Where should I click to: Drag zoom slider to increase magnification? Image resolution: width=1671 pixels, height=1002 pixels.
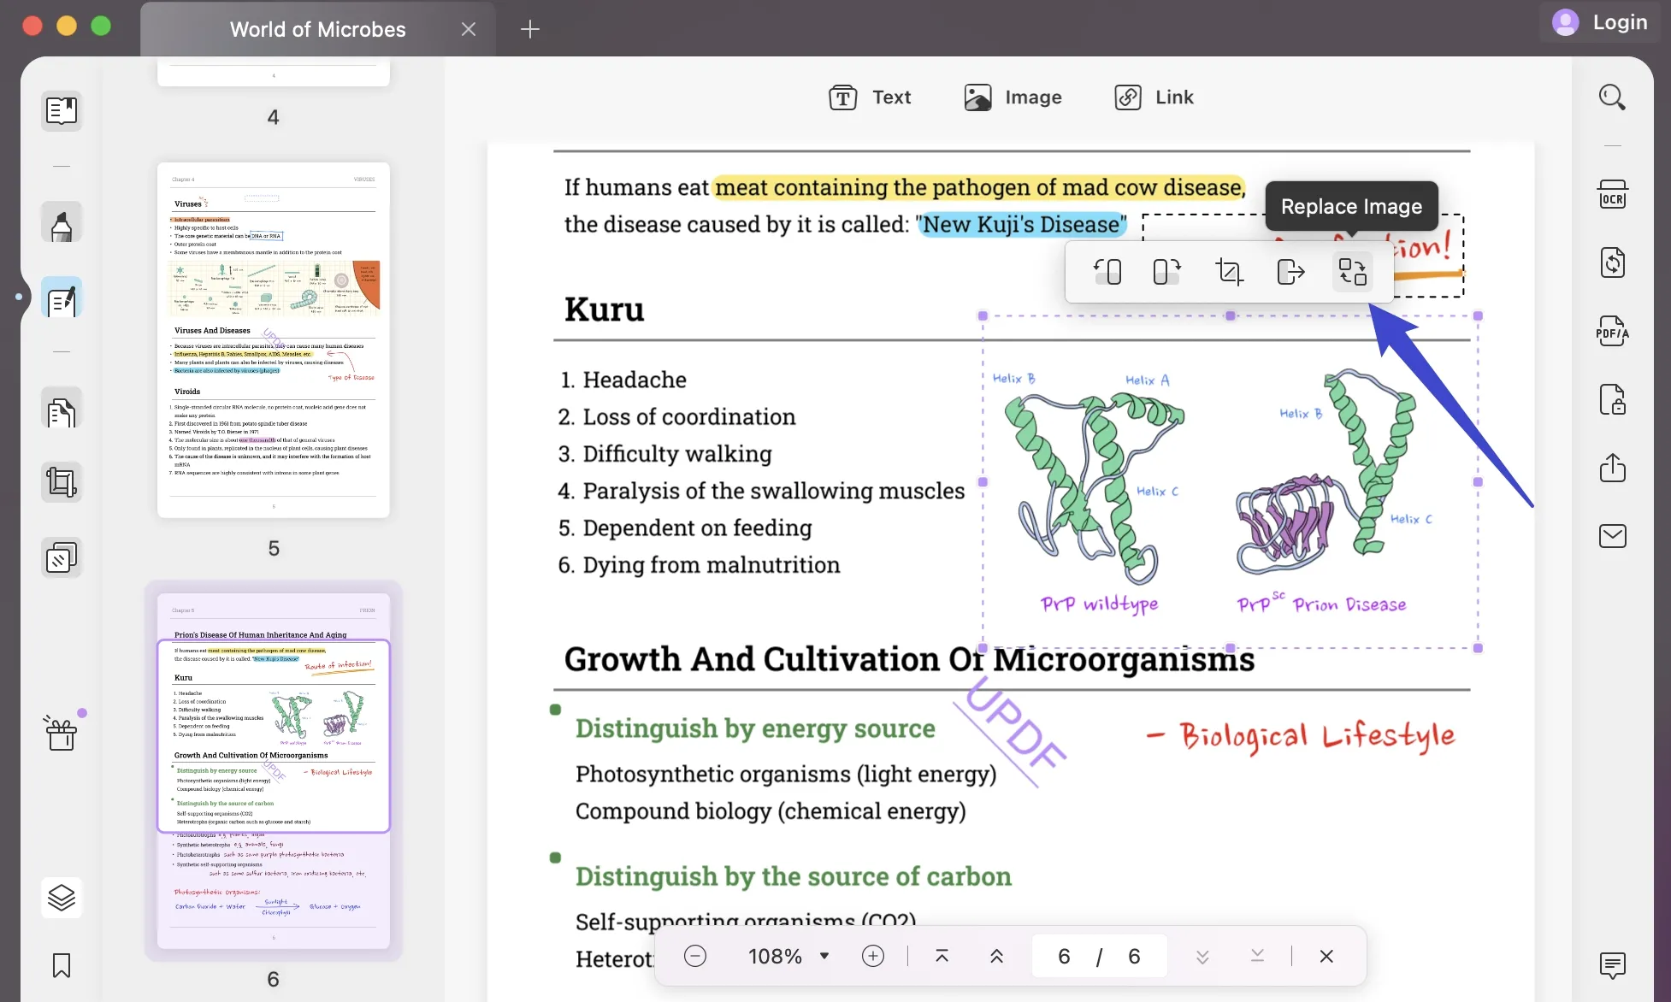click(x=873, y=956)
